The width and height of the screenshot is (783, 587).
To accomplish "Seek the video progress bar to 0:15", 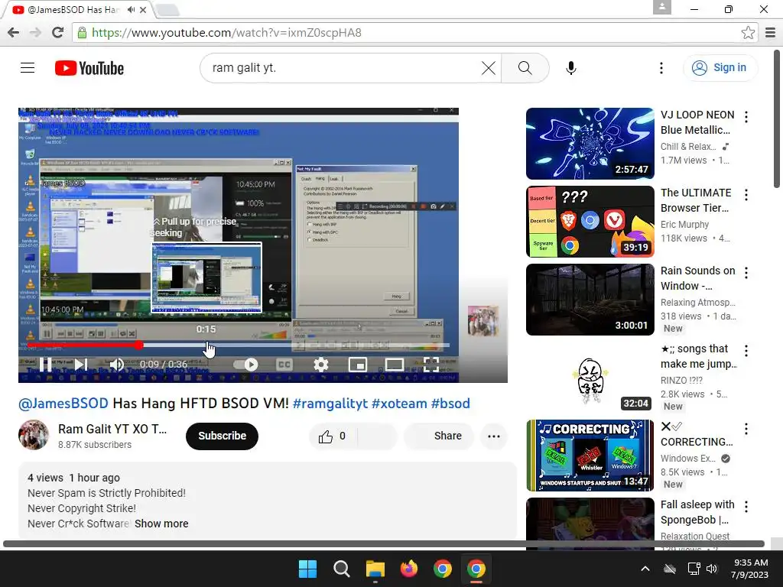I will (x=206, y=345).
